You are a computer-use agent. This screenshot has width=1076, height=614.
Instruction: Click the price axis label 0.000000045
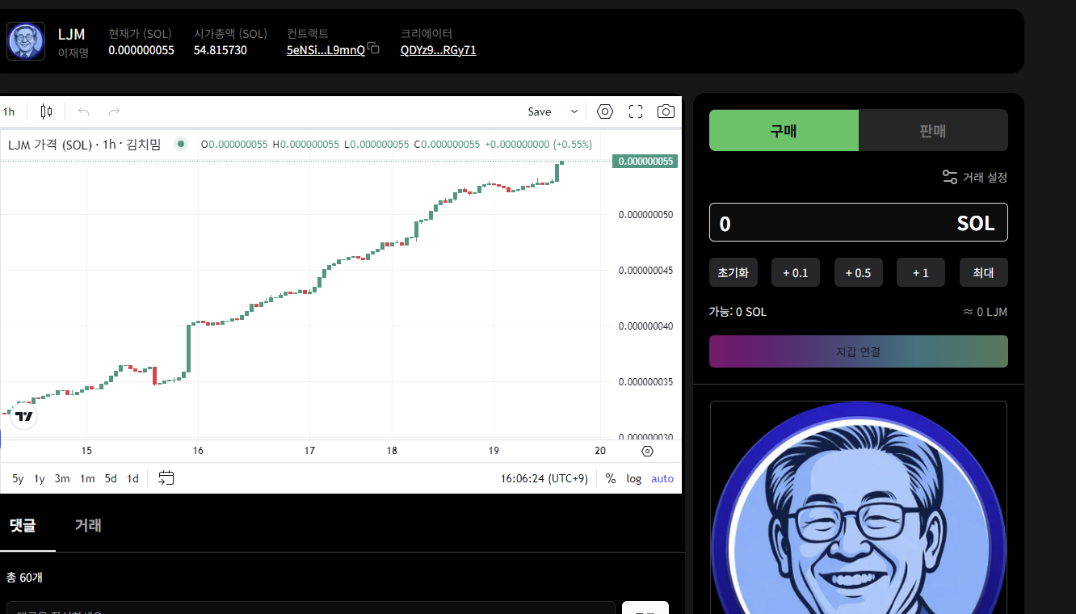point(645,270)
